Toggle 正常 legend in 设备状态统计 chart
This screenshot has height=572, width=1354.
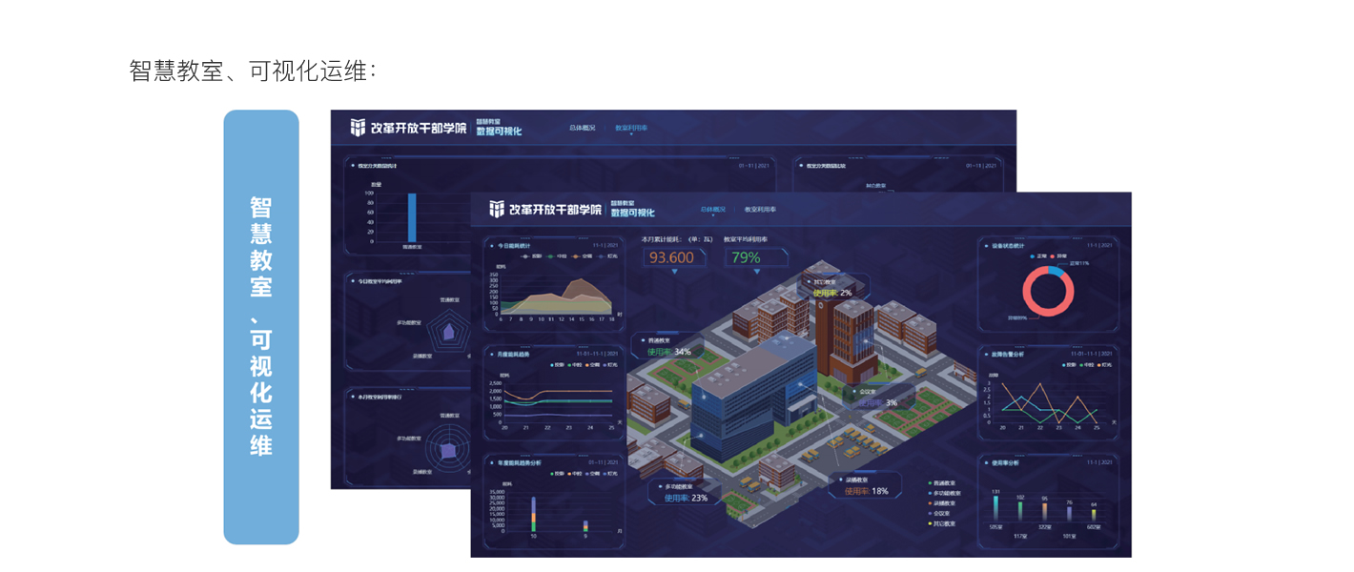(1038, 256)
